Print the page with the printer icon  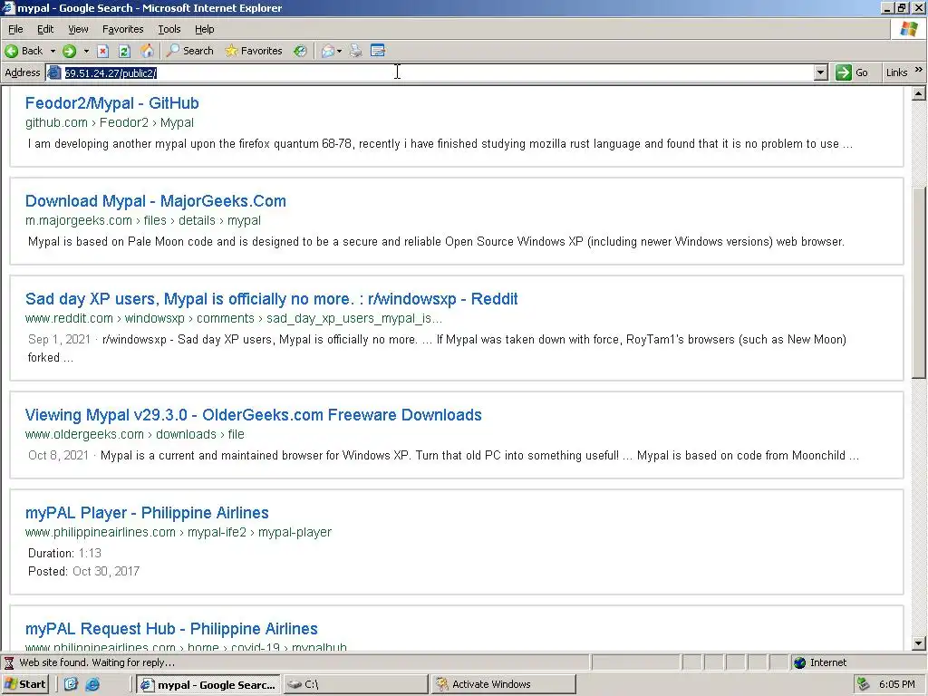pos(355,51)
